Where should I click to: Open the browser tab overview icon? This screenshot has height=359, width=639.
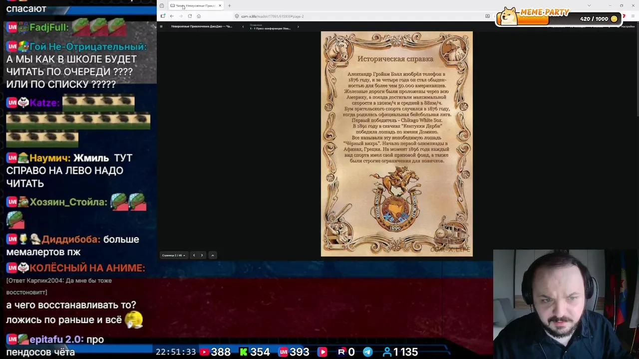[162, 5]
